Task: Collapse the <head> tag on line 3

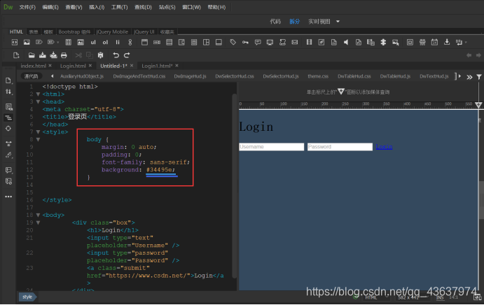Action: (38, 101)
